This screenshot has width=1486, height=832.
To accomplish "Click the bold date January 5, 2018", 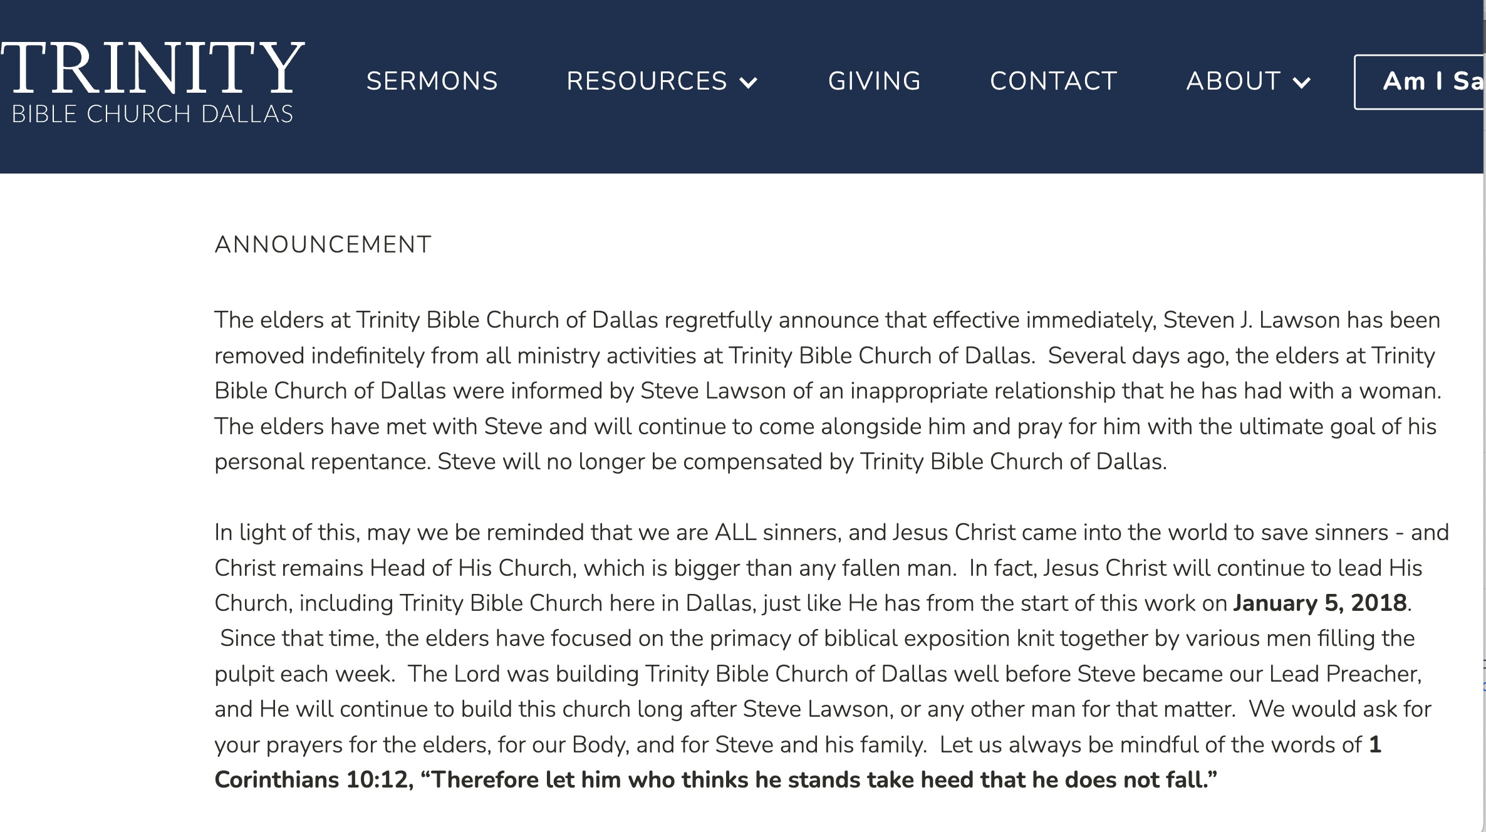I will coord(1320,603).
